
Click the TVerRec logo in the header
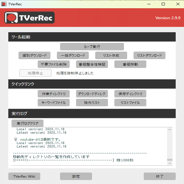click(29, 18)
